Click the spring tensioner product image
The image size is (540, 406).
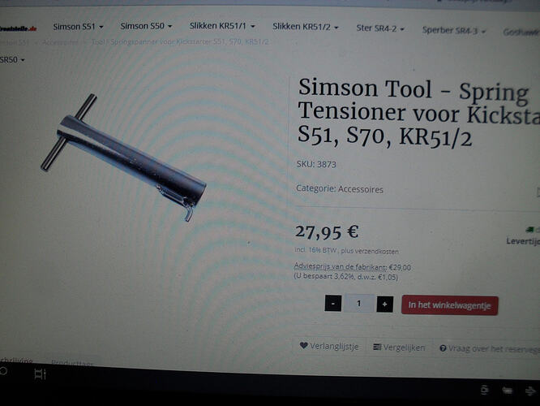123,158
